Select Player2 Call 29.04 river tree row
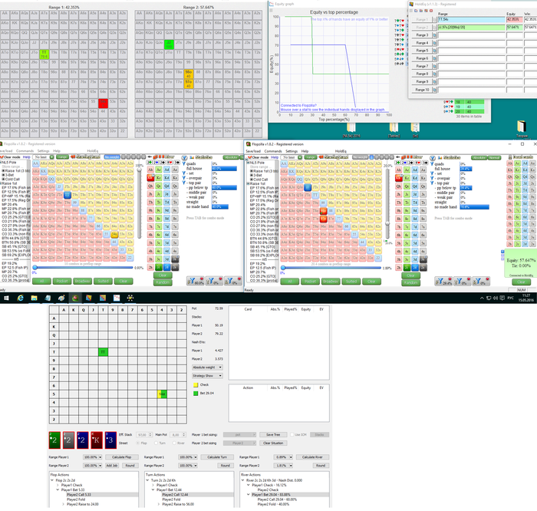This screenshot has height=511, width=537. click(x=277, y=499)
